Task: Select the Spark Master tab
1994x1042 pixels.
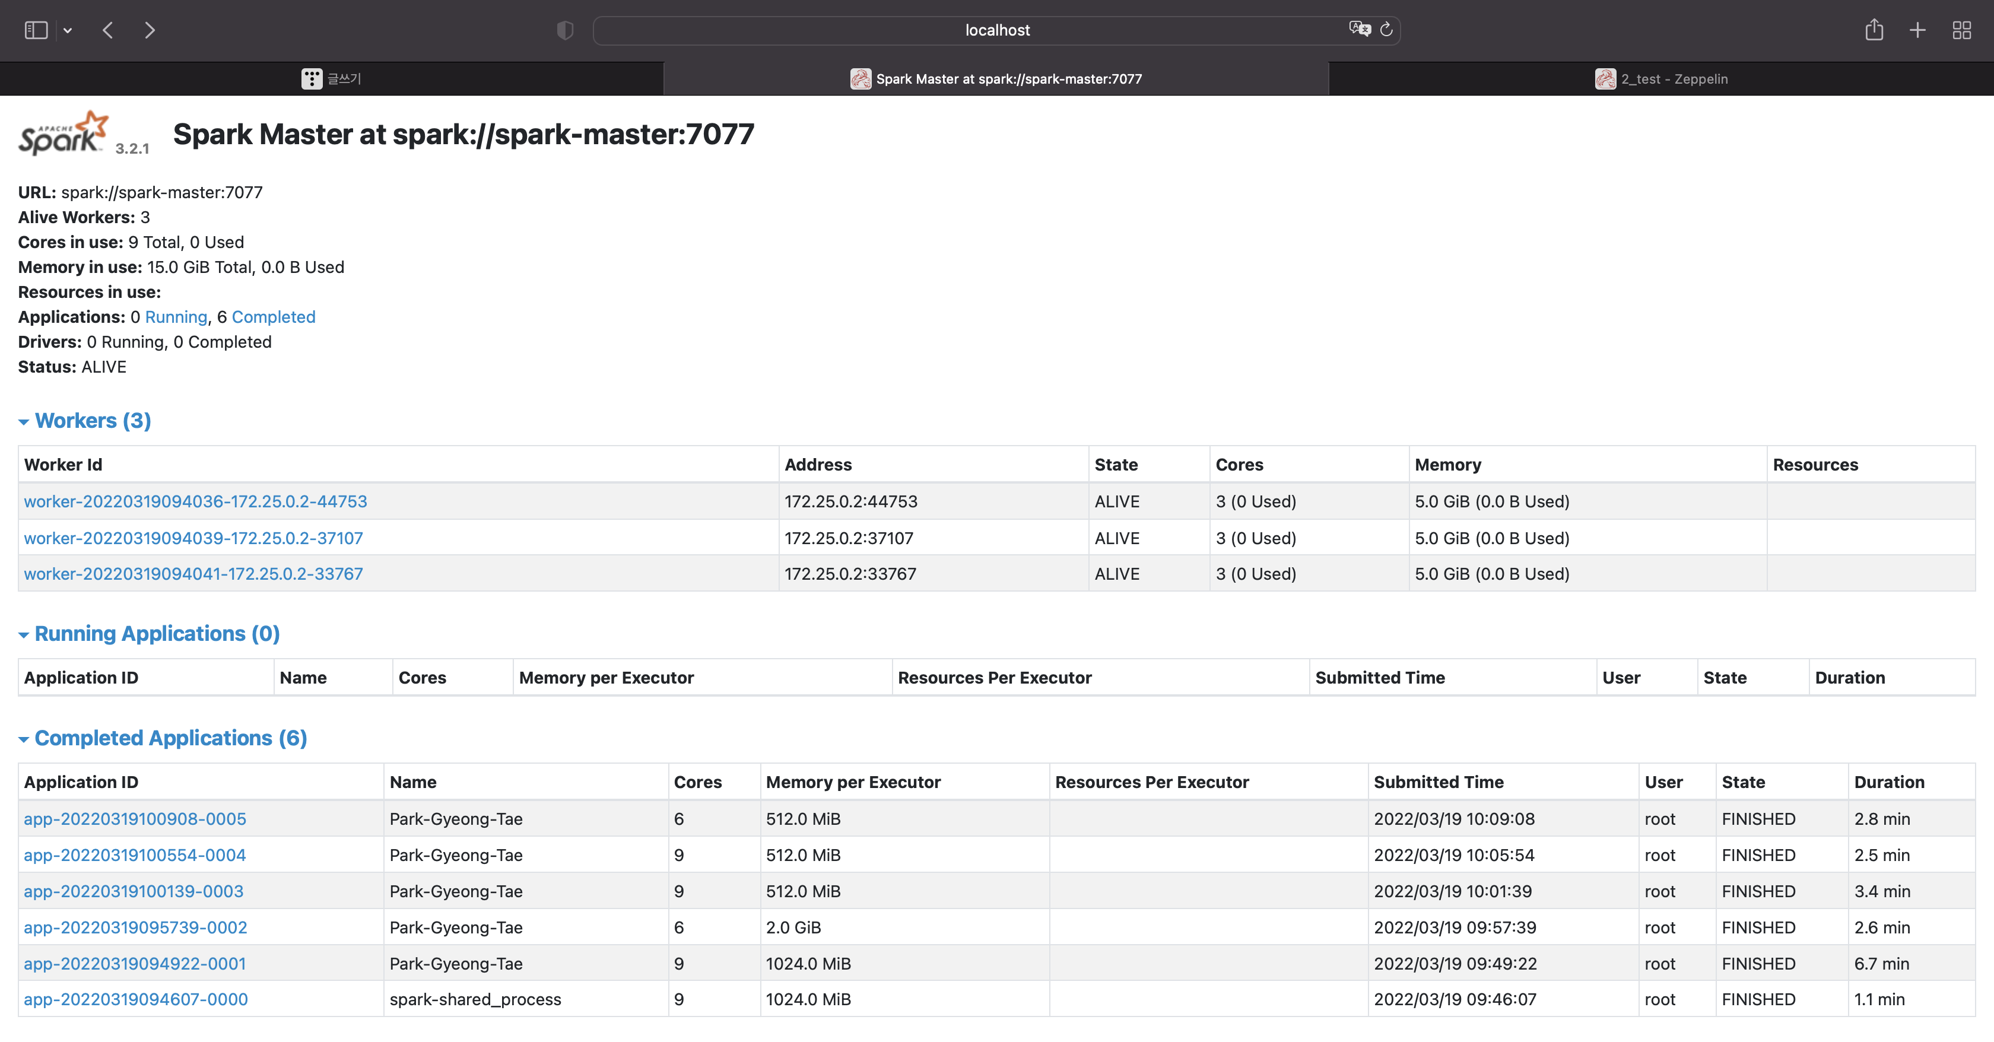Action: point(996,78)
